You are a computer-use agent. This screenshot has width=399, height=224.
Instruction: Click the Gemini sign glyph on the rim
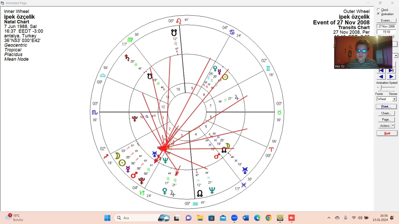[268, 68]
